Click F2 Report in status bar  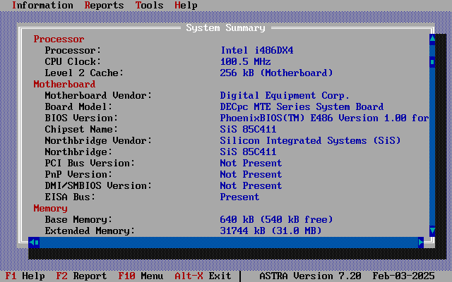pos(81,276)
